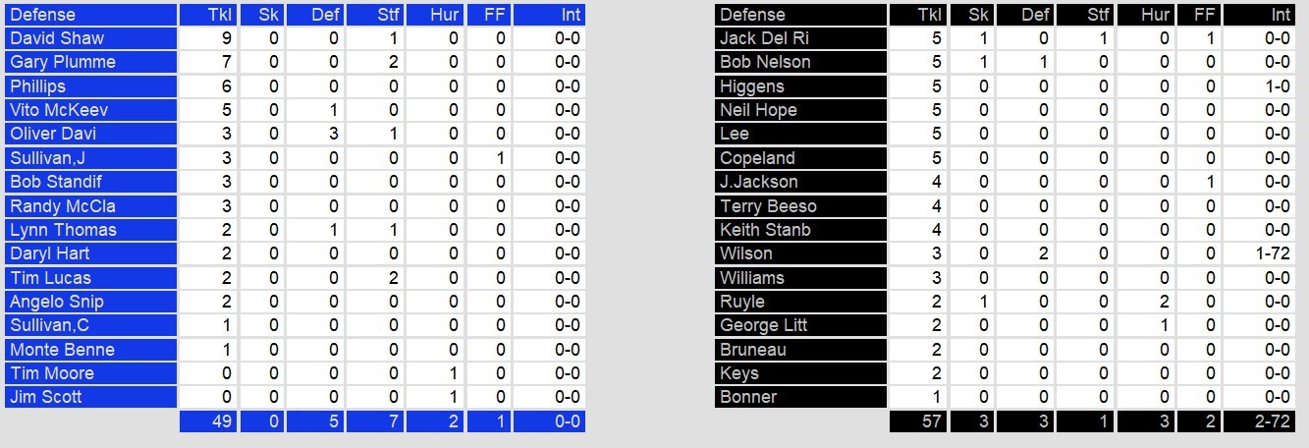1309x448 pixels.
Task: Sort by Tkl header in the blue table
Action: coord(206,15)
